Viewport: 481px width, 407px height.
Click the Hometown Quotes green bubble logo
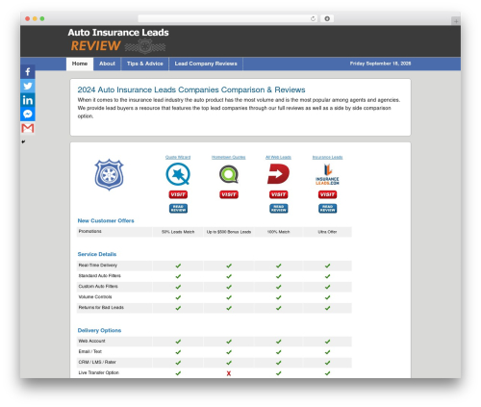(229, 174)
